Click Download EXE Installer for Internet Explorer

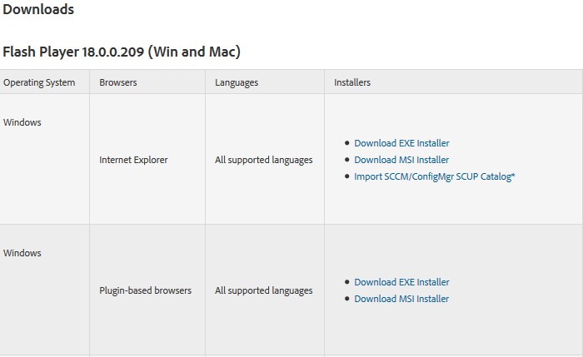coord(401,143)
